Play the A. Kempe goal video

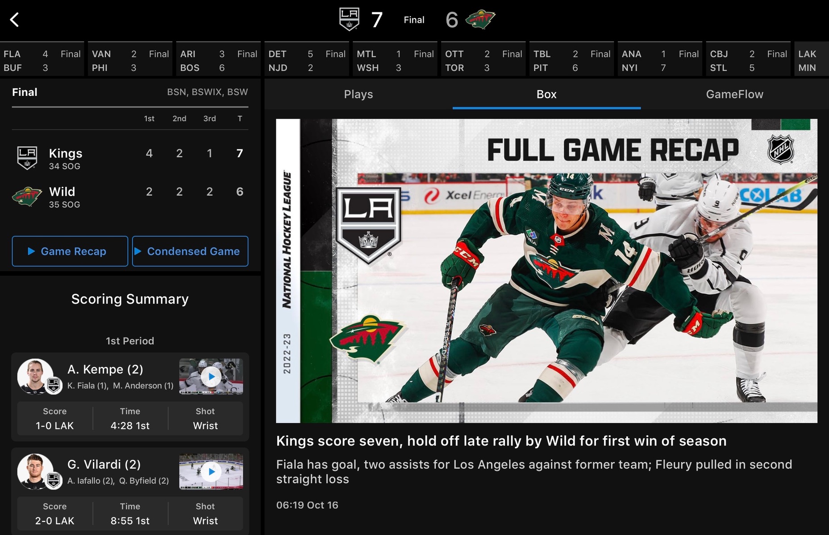[211, 377]
